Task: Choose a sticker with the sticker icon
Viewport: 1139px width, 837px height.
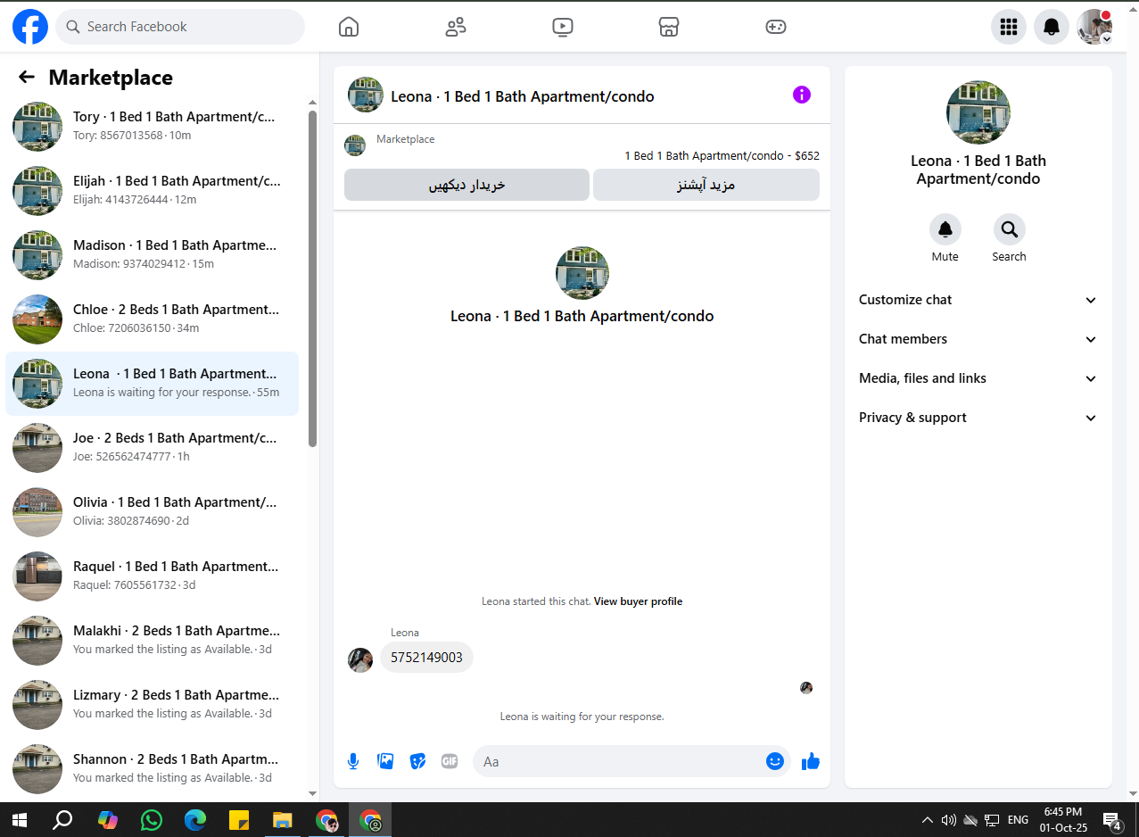Action: tap(417, 761)
